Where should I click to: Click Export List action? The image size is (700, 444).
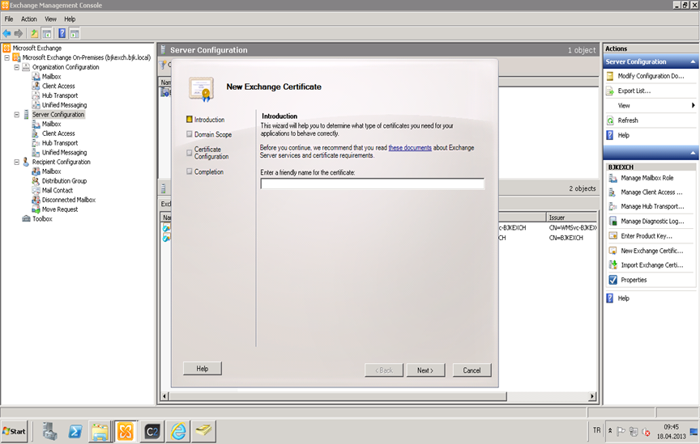[634, 91]
